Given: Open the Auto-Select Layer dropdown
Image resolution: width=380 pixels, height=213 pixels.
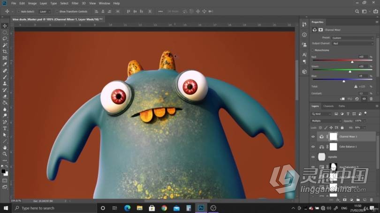Looking at the screenshot, I should [x=45, y=12].
